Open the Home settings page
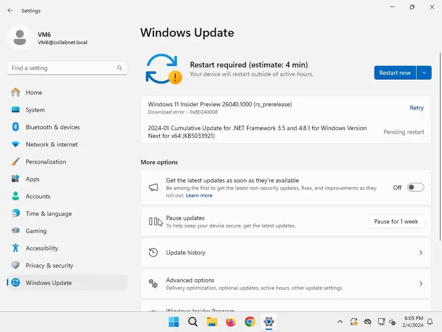This screenshot has width=442, height=332. tap(67, 93)
